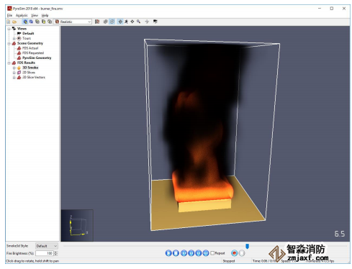
Task: Click the red Record button
Action: 235,253
